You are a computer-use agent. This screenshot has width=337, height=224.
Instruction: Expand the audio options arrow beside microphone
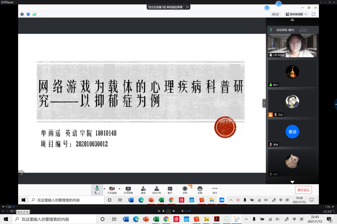pyautogui.click(x=104, y=188)
